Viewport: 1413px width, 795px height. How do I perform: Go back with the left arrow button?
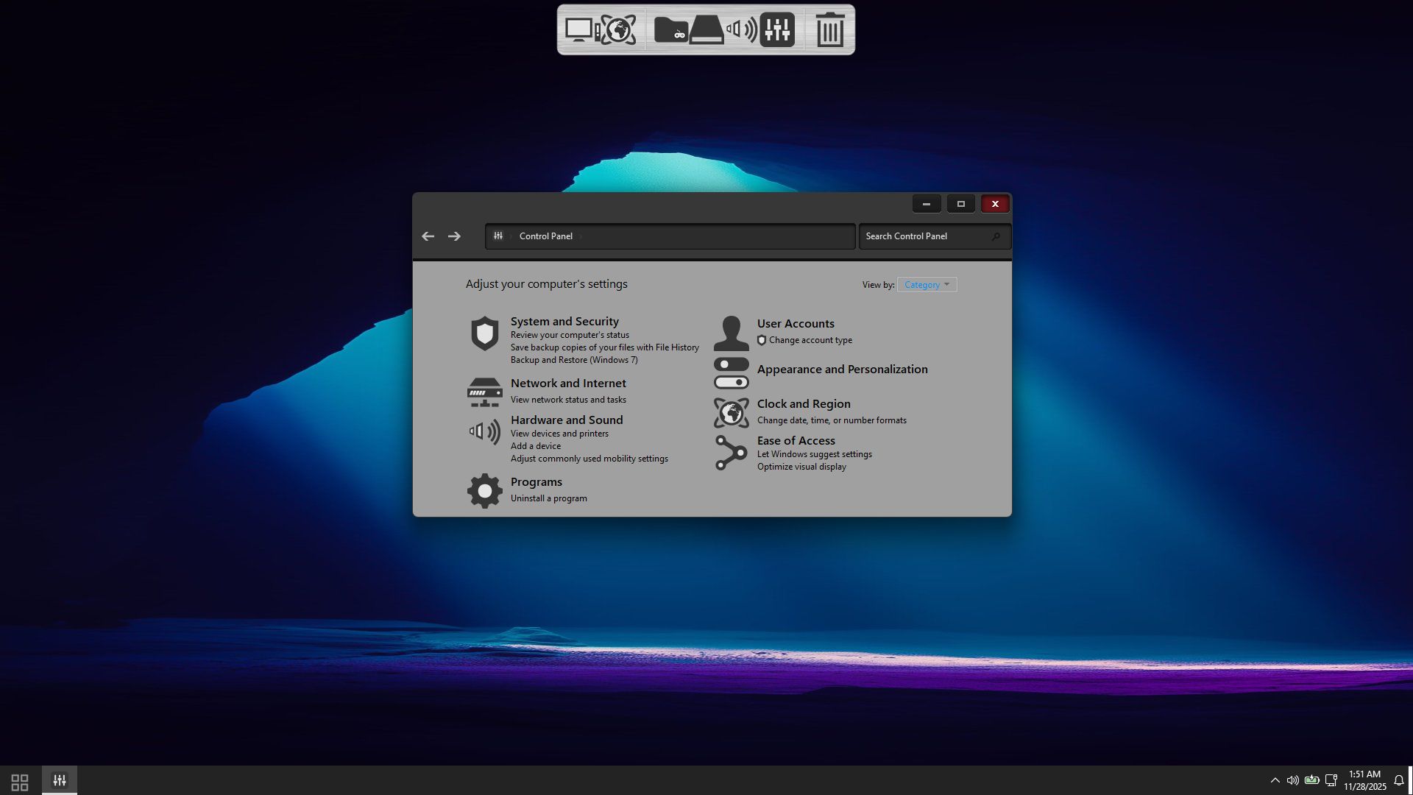pos(428,236)
